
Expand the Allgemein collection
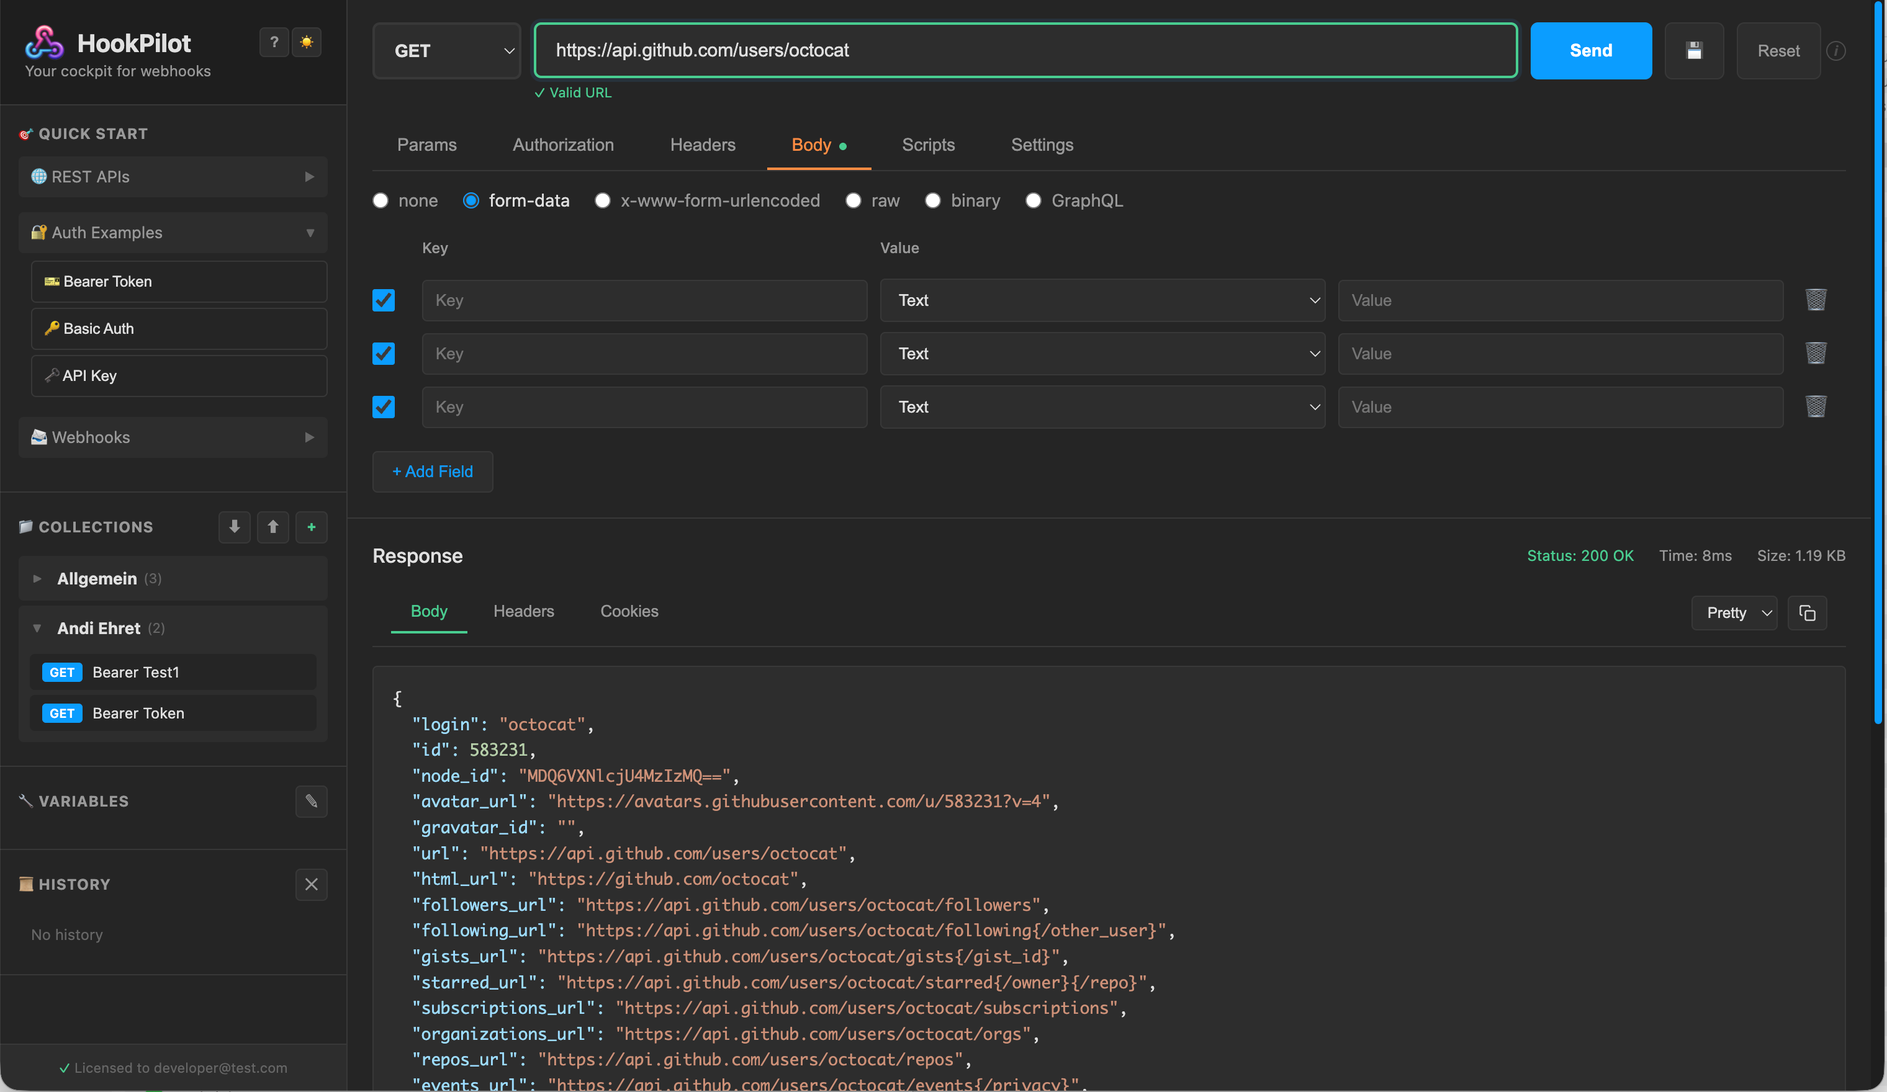(x=97, y=578)
